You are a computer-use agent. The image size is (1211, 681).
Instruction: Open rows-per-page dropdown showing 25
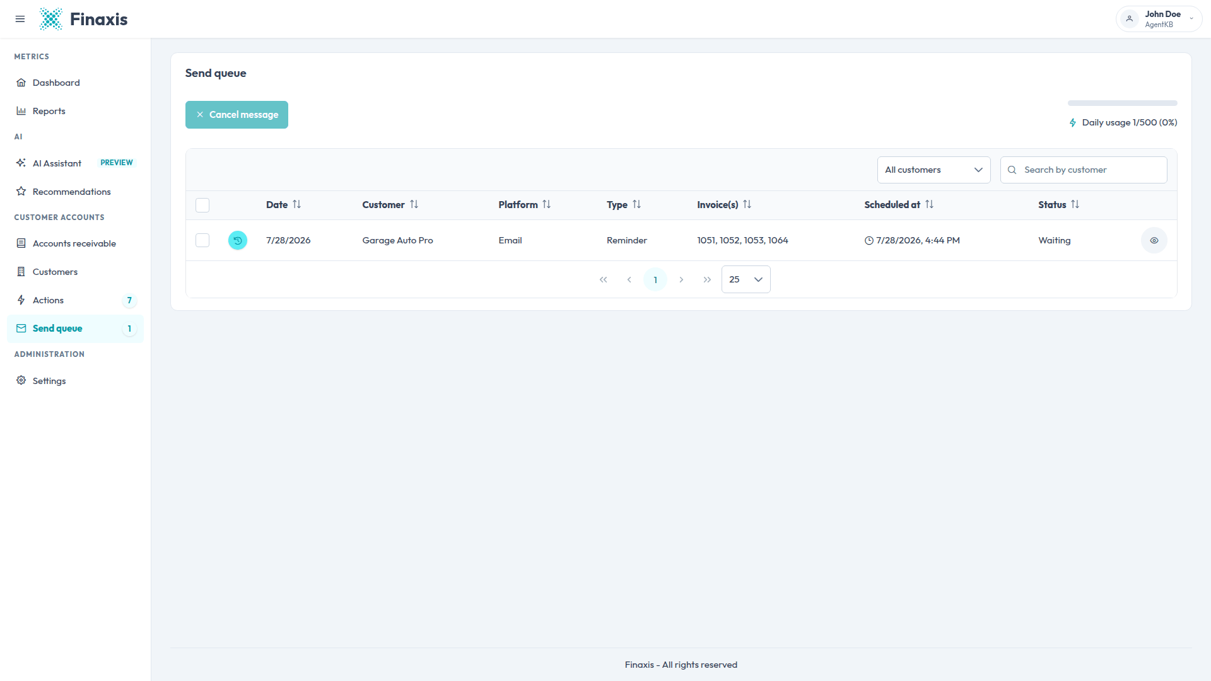(746, 279)
